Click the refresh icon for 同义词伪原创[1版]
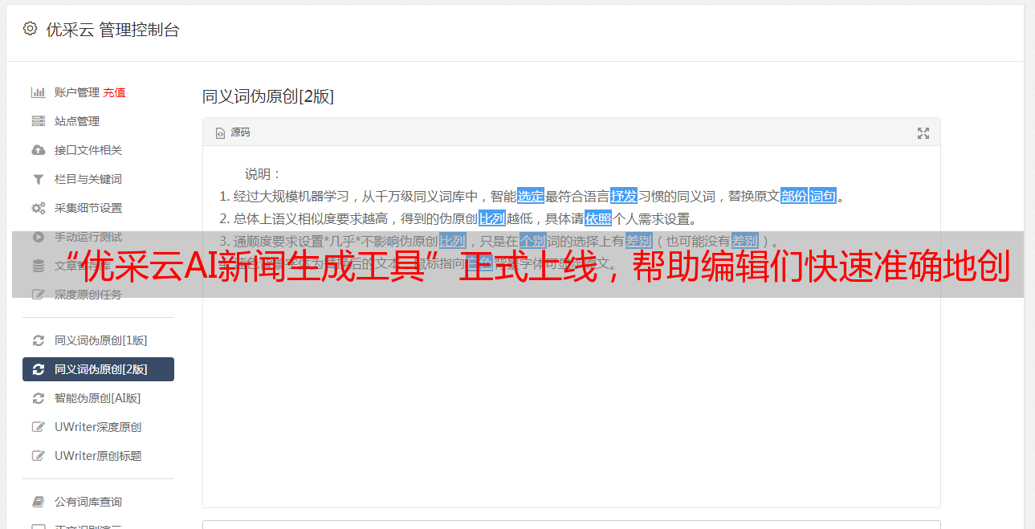Viewport: 1035px width, 529px height. pos(38,340)
